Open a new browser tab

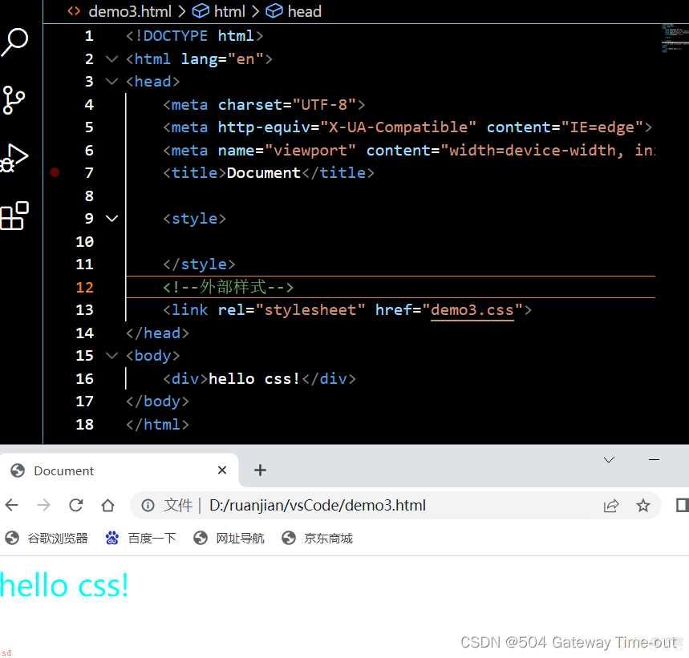260,470
